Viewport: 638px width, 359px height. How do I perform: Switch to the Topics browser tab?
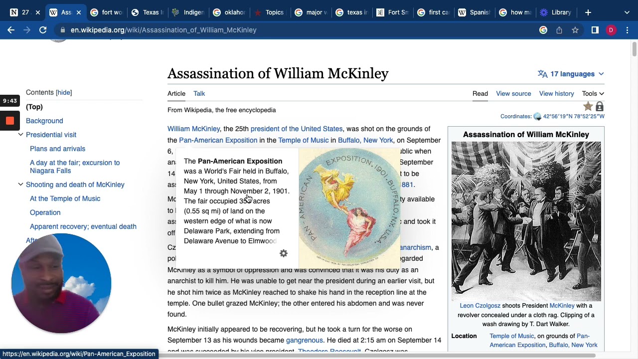point(270,12)
